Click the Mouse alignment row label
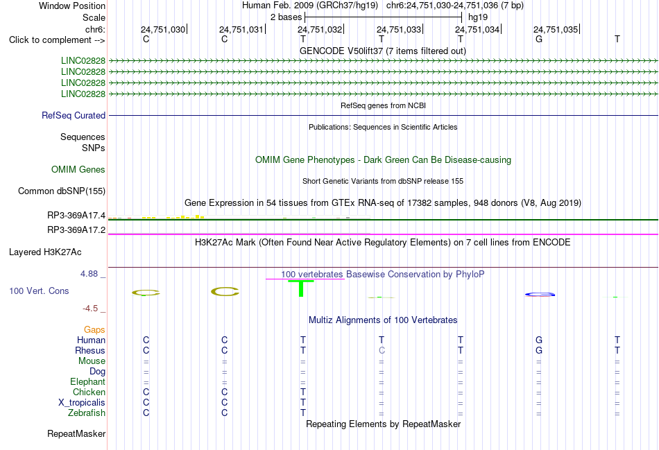Screen dimensions: 659x450 point(92,361)
